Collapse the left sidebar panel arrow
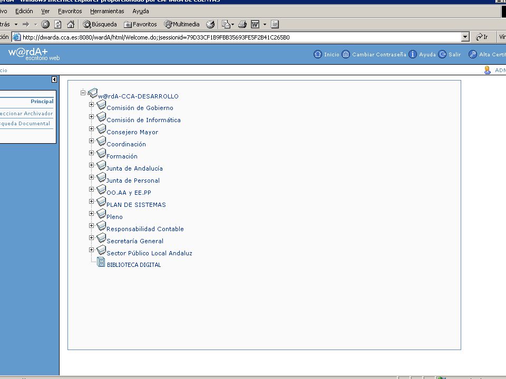 click(54, 79)
